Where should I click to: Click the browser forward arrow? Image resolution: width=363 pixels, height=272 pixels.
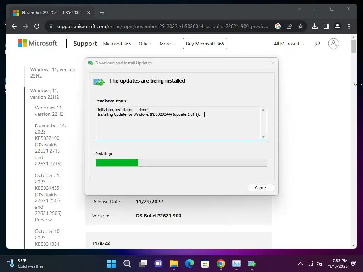tap(26, 26)
